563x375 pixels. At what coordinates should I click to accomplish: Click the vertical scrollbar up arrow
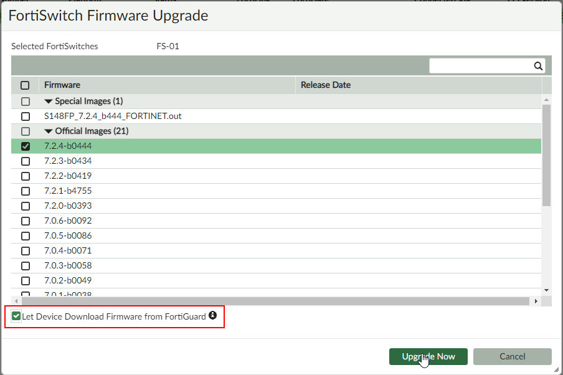[546, 100]
